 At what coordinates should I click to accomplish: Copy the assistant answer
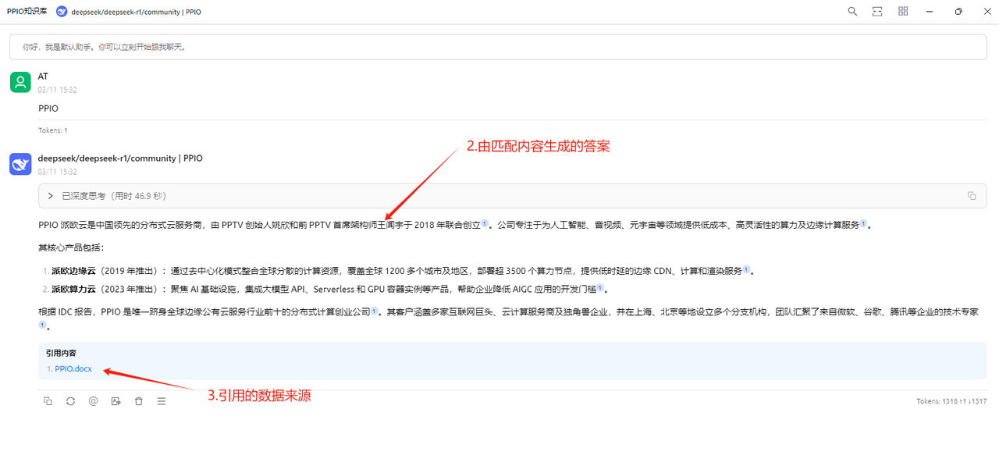[x=48, y=401]
